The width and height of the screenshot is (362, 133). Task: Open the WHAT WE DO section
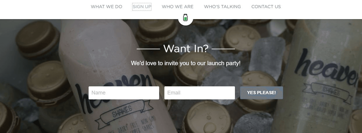pos(106,7)
